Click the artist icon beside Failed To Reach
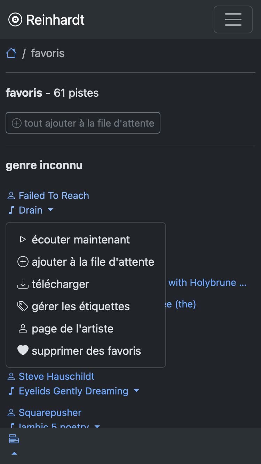 11,196
